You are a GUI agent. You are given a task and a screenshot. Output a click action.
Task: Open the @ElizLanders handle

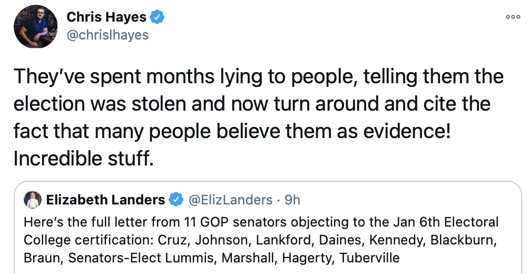(x=230, y=200)
